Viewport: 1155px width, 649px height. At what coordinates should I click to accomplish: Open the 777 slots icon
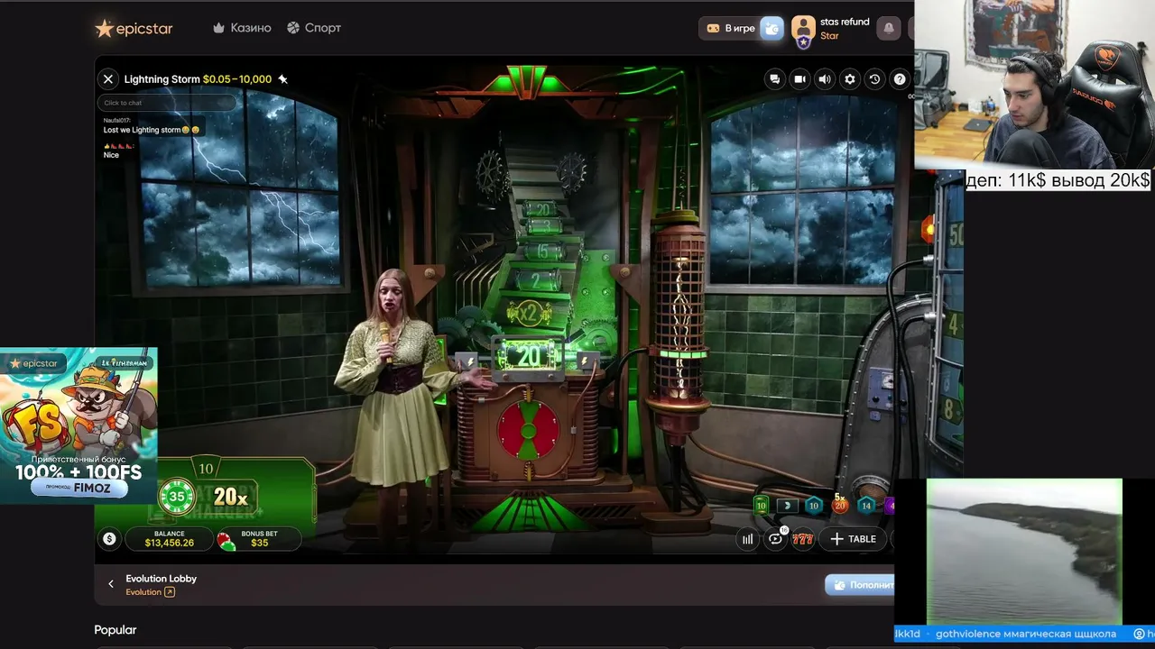click(x=803, y=539)
